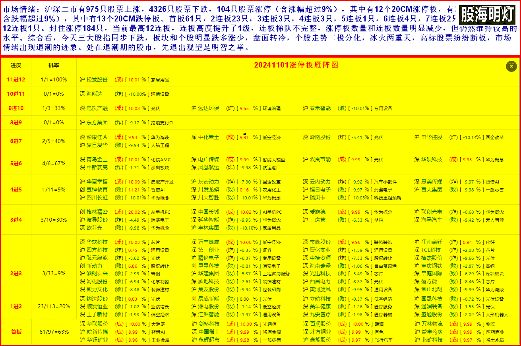Image resolution: width=521 pixels, height=346 pixels.
Task: Open stock 中国稀土
Action: tap(209, 332)
